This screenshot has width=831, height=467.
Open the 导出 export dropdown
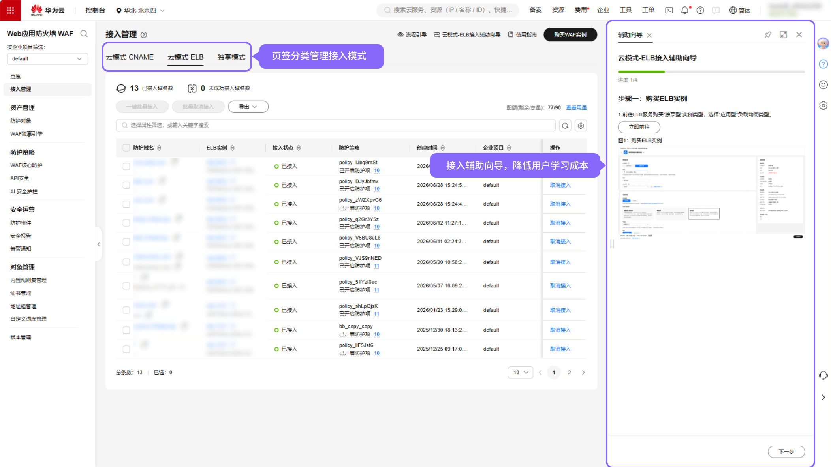coord(248,107)
